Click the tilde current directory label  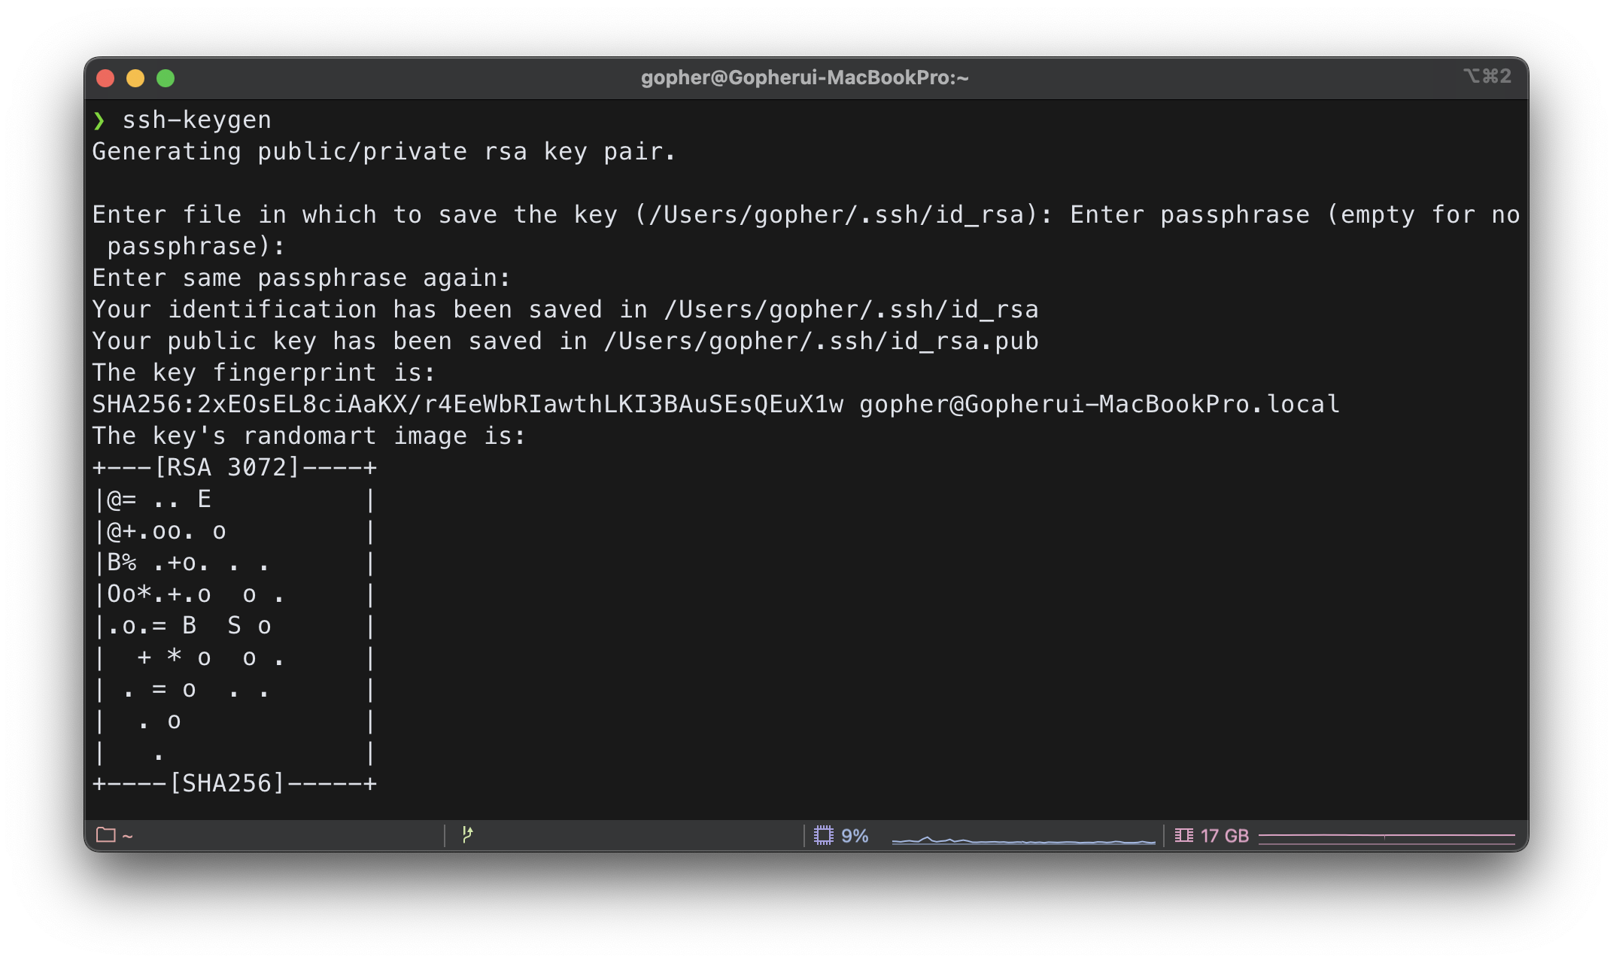(127, 836)
